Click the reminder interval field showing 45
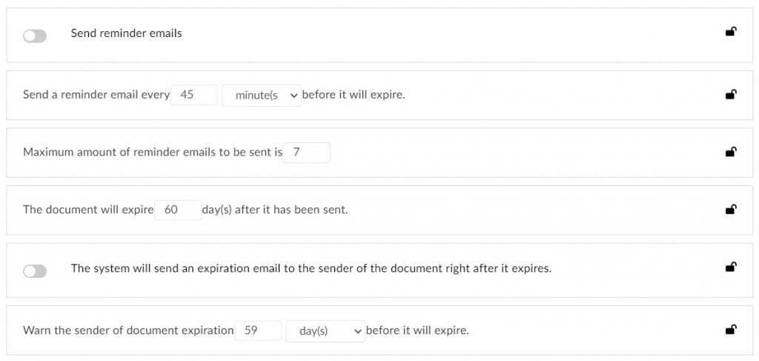 coord(193,95)
